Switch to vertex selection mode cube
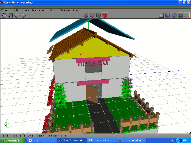Screen dimensions: 191x143 pyautogui.click(x=86, y=15)
